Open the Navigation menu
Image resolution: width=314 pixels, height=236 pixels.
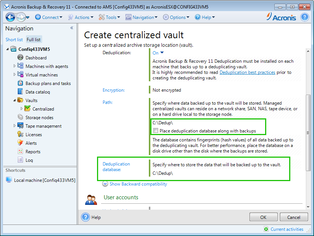(141, 17)
